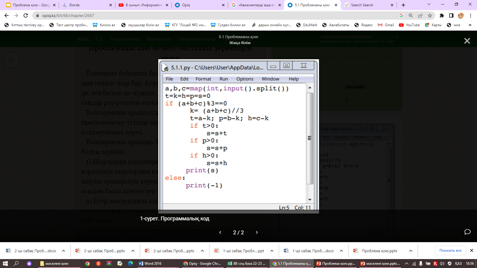Image resolution: width=477 pixels, height=268 pixels.
Task: Click the Показать все downloads button
Action: point(450,250)
